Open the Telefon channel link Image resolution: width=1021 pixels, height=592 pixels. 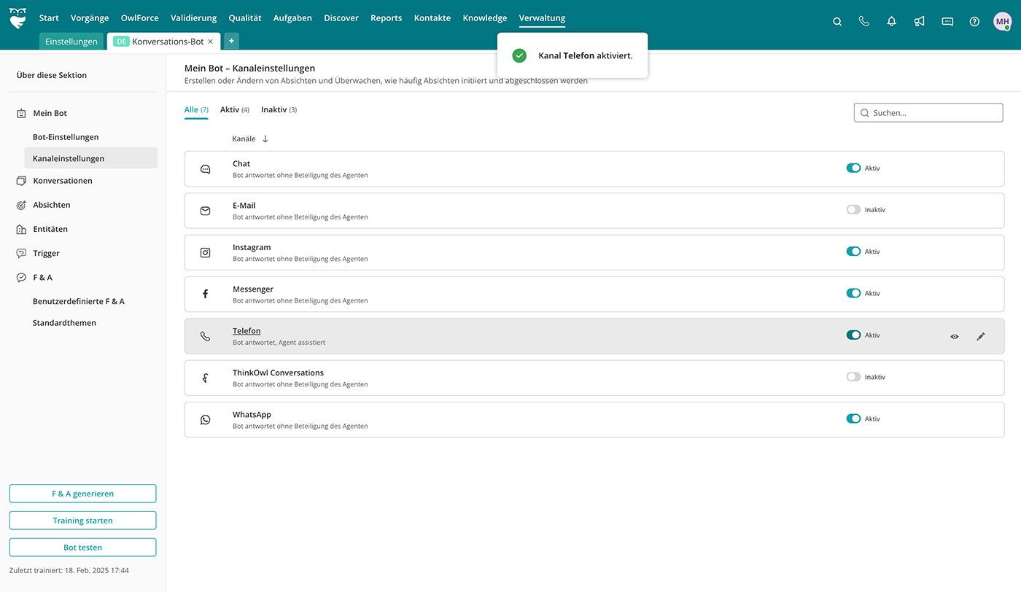point(246,331)
